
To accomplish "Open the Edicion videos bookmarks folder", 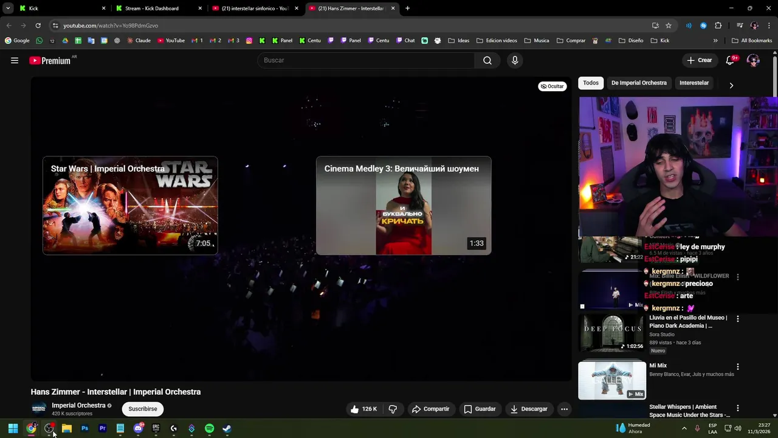I will pos(497,41).
